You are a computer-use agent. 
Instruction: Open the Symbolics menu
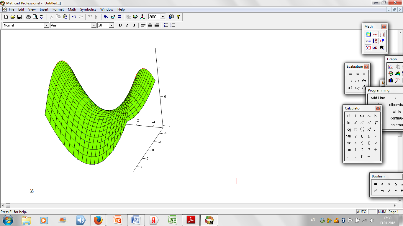[x=88, y=9]
